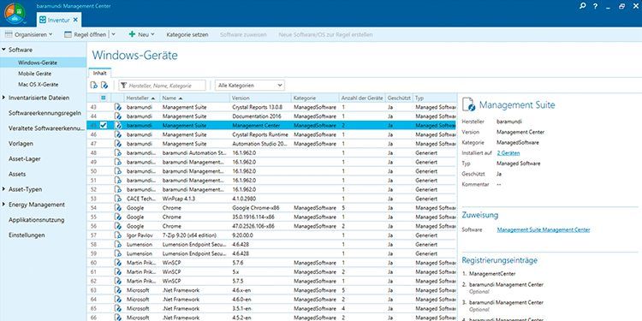Expand Inventarisierte Dateien node

coord(3,98)
